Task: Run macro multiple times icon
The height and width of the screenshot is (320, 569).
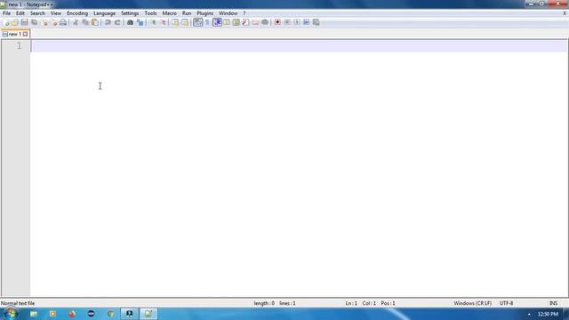Action: pos(306,22)
